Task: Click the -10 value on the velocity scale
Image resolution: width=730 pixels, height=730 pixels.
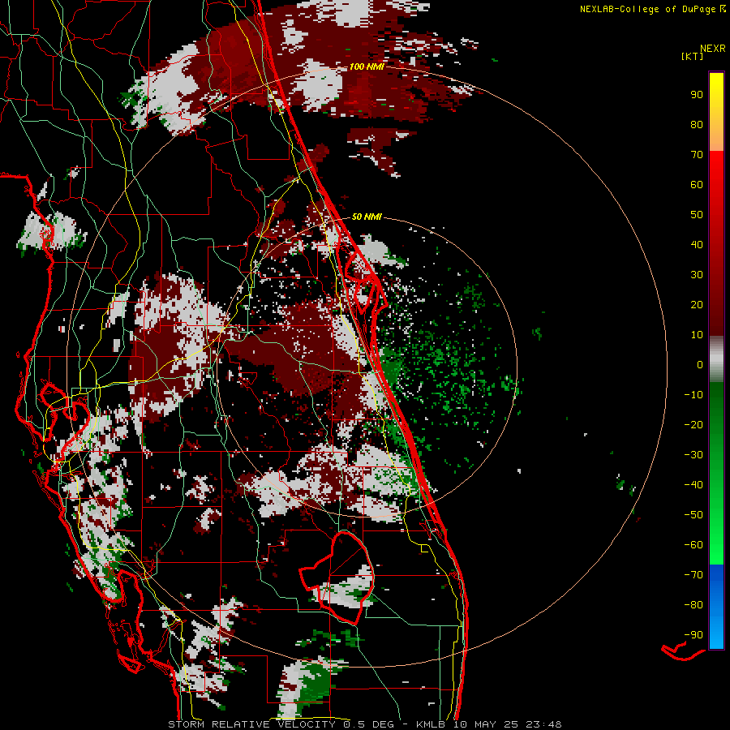Action: (x=693, y=395)
